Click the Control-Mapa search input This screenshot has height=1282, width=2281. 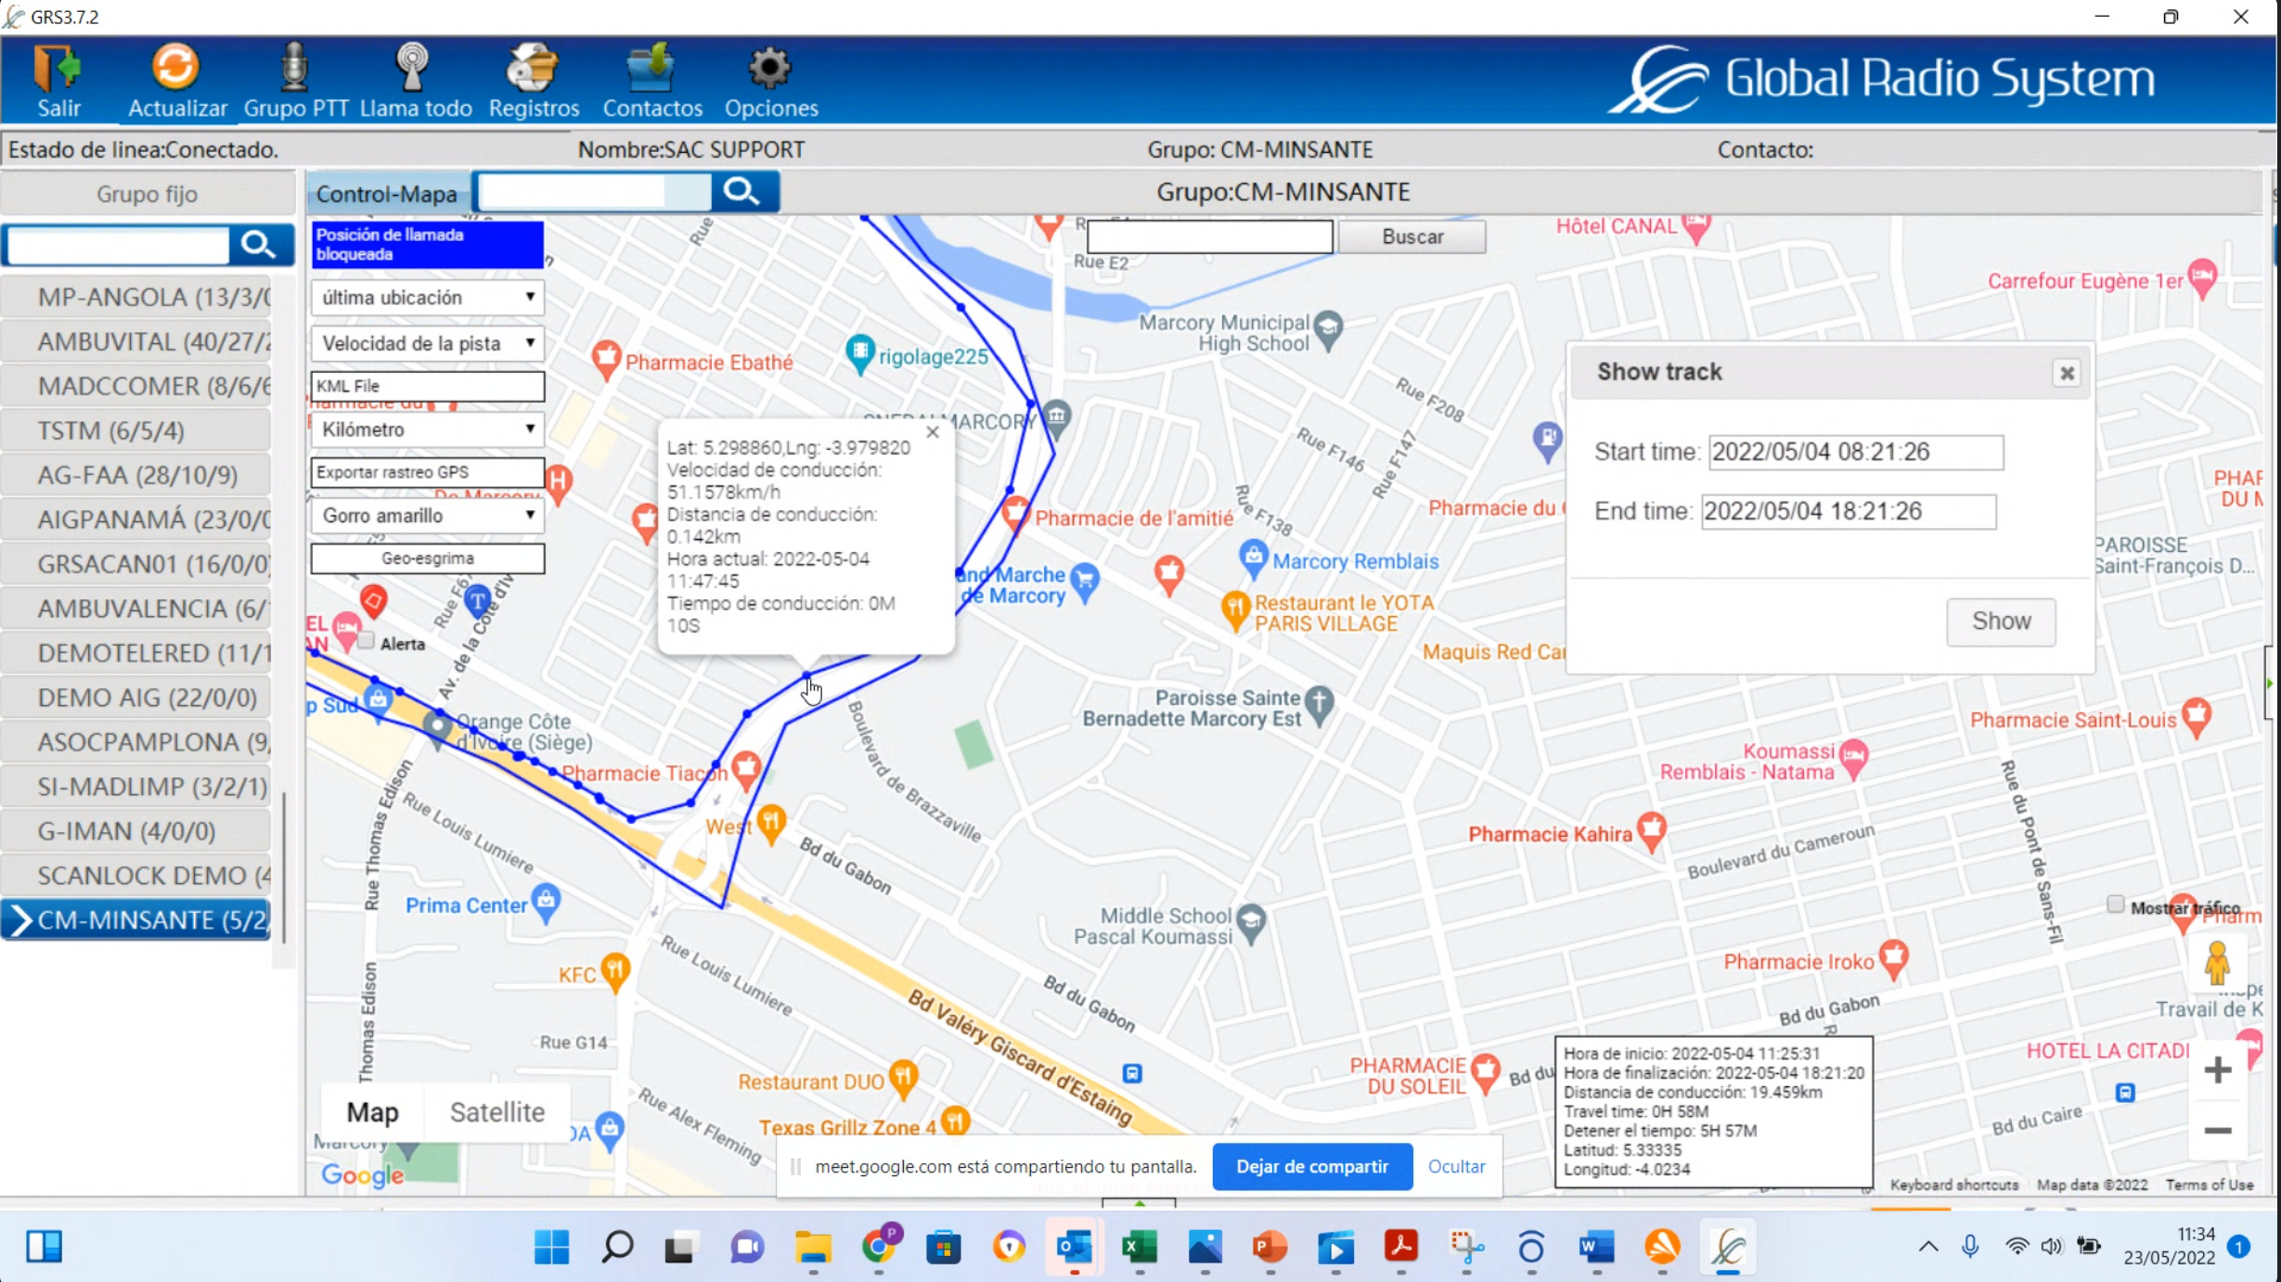coord(594,192)
